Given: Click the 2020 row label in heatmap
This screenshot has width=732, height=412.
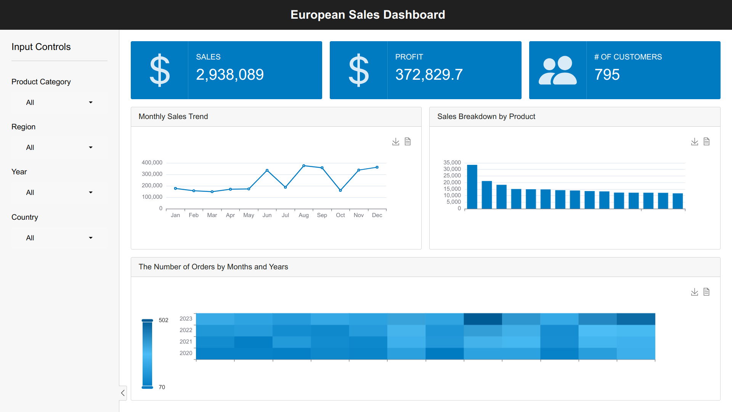Looking at the screenshot, I should pos(186,353).
